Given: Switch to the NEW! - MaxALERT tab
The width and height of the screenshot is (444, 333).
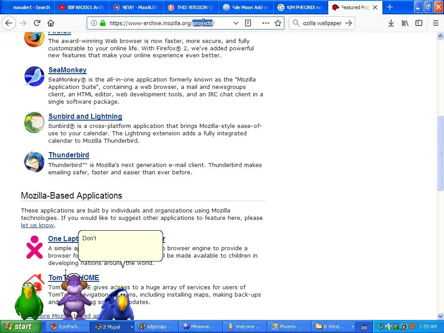Looking at the screenshot, I should coord(136,7).
